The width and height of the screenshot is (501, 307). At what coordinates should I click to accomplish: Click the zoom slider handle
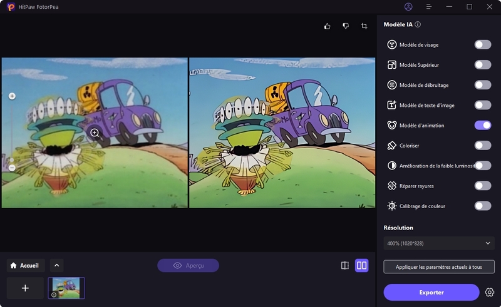tap(12, 159)
